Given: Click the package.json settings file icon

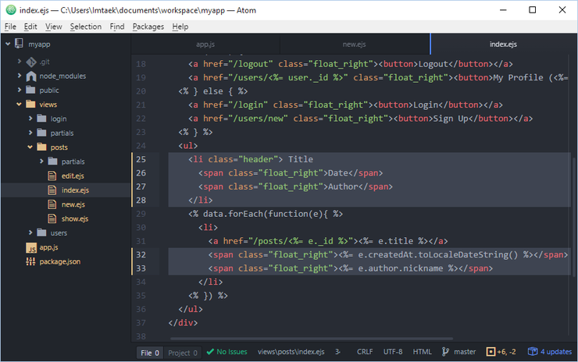Looking at the screenshot, I should (31, 261).
